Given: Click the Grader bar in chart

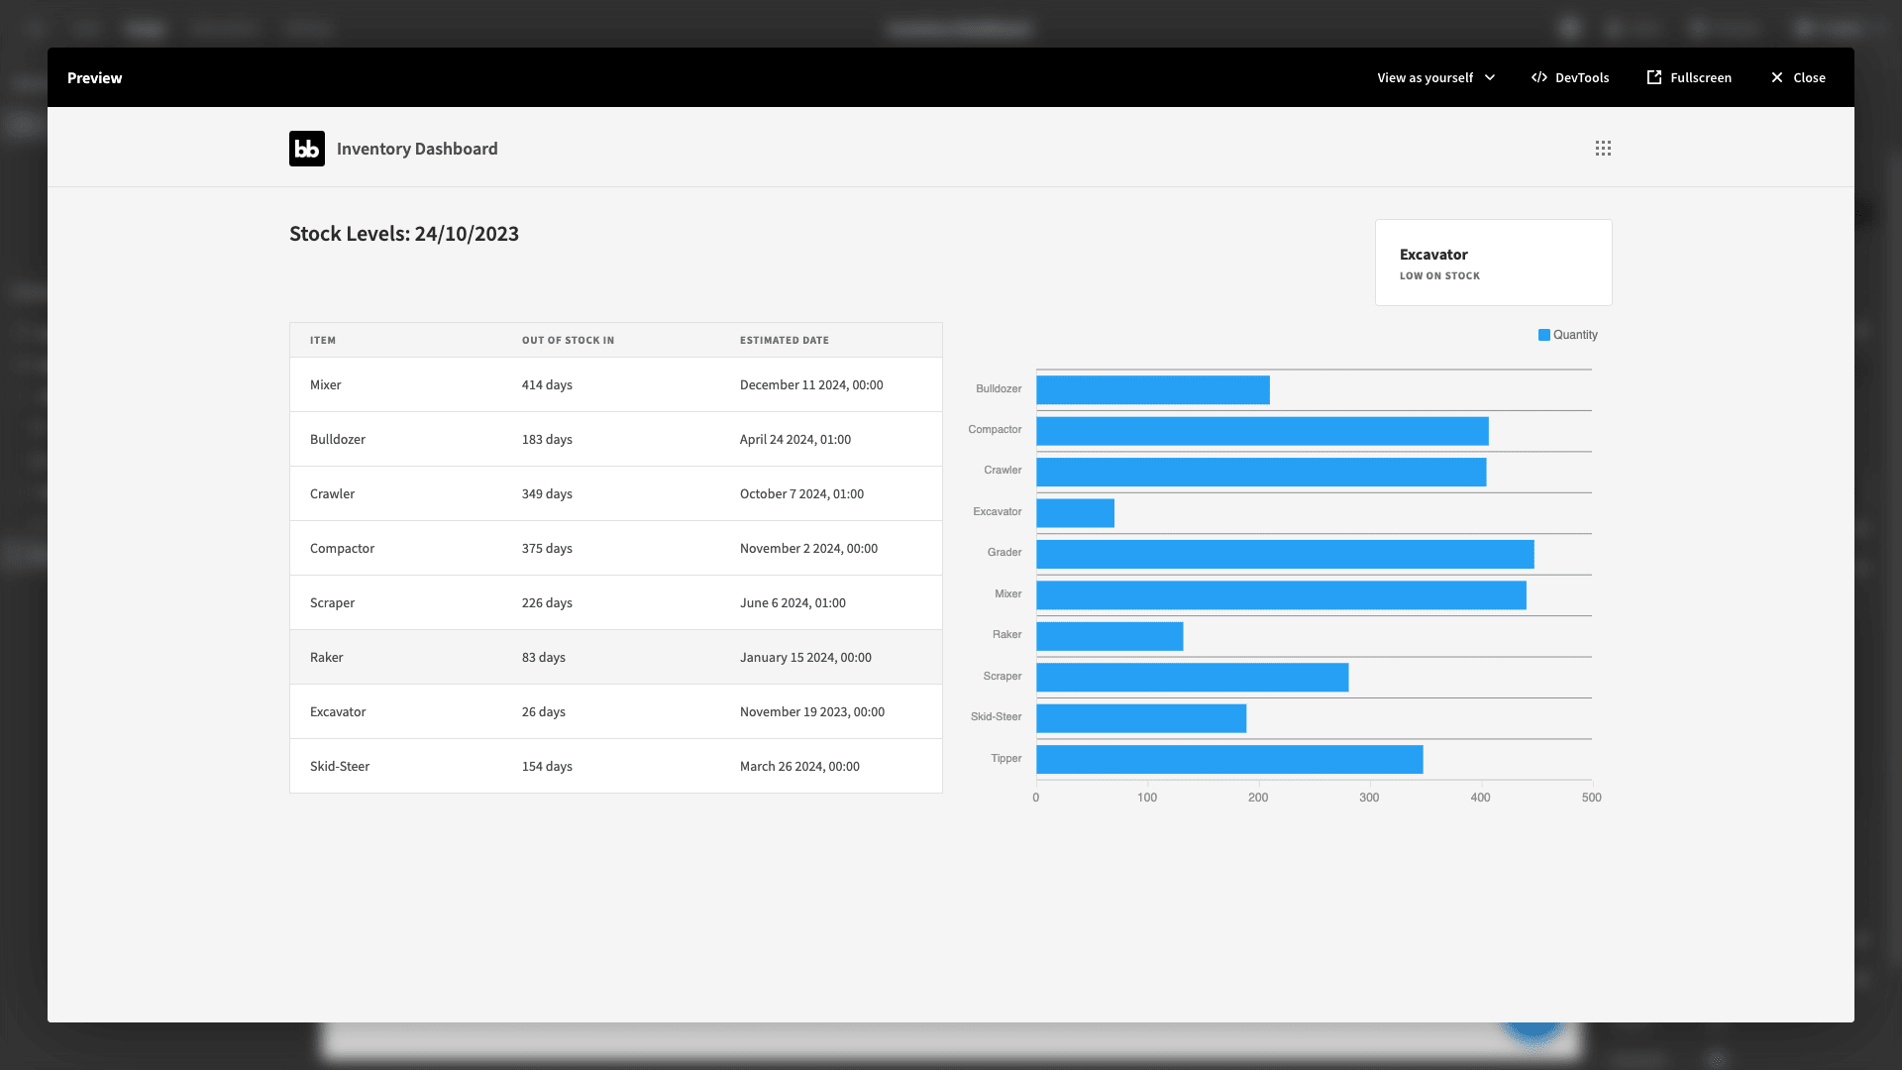Looking at the screenshot, I should point(1285,554).
